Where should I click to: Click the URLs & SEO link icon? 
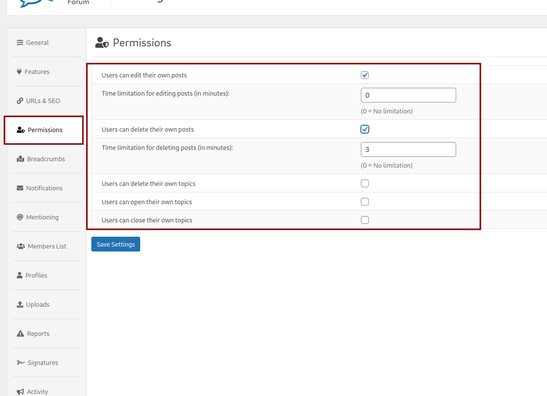[20, 101]
